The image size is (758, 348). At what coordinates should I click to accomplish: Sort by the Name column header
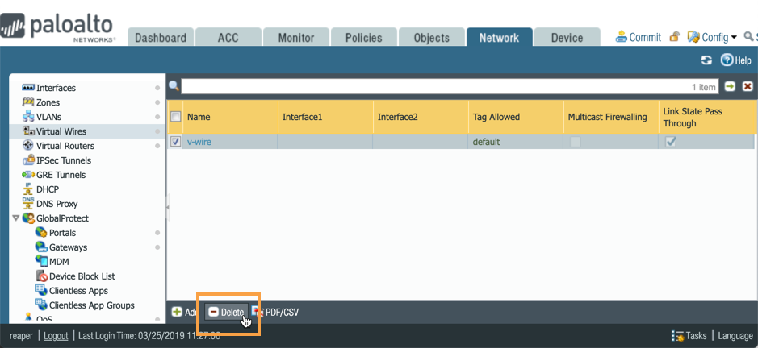(230, 117)
